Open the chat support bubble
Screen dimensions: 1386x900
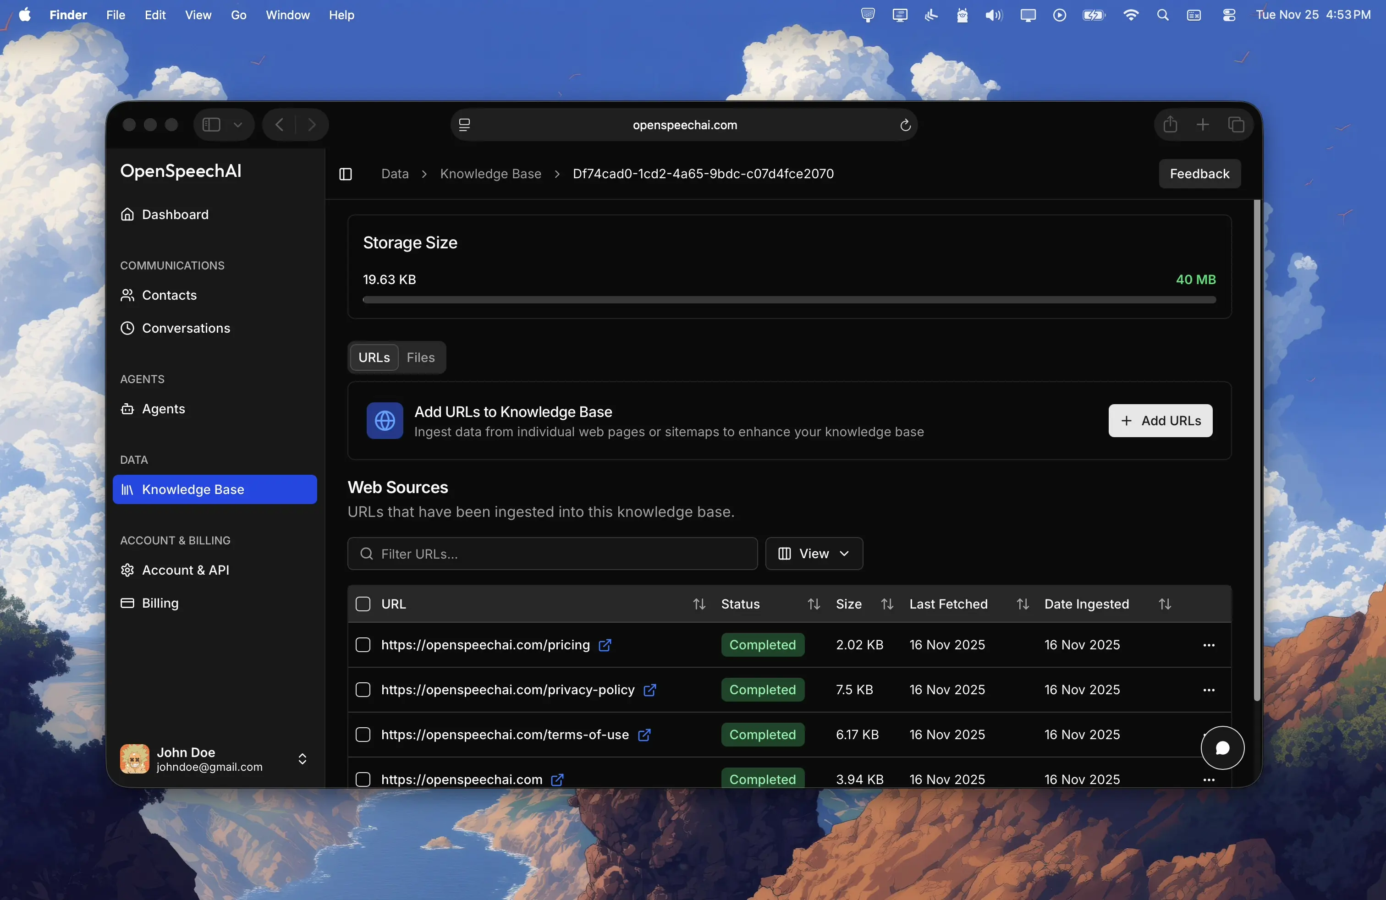click(x=1222, y=748)
